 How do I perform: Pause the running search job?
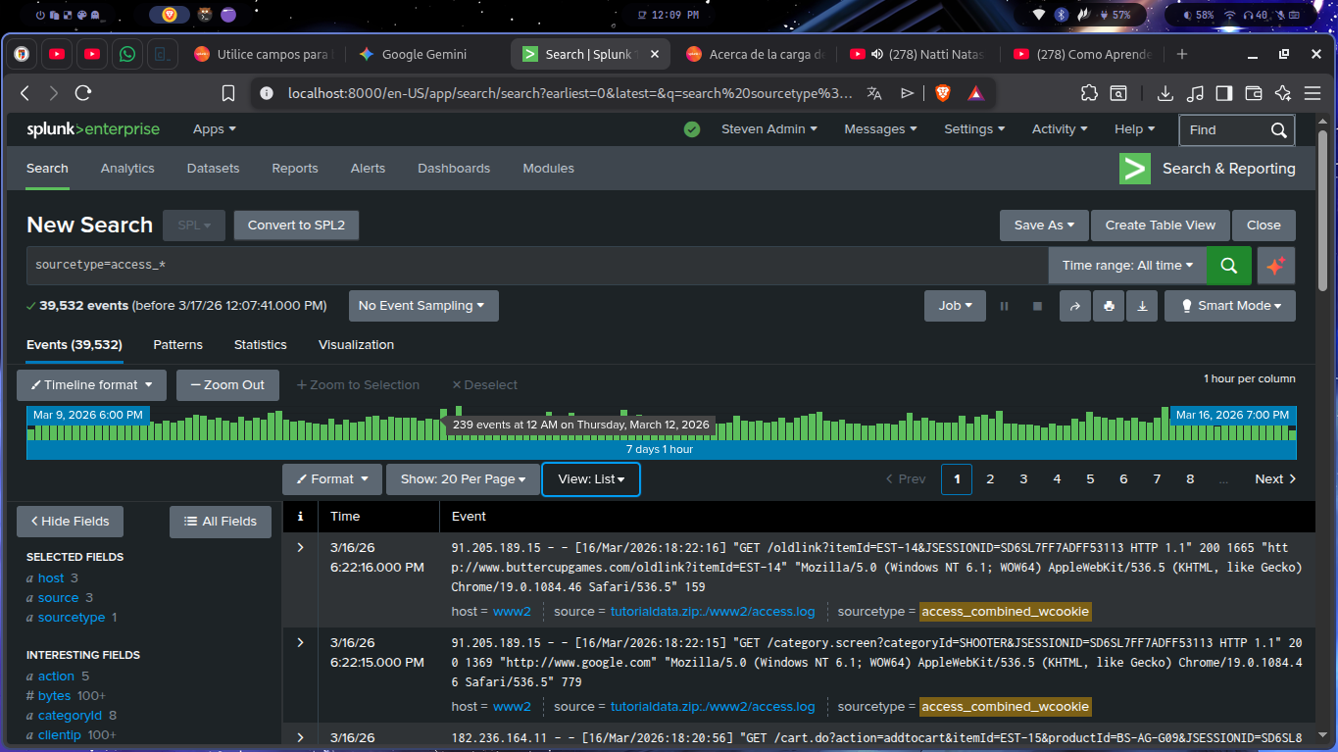click(1004, 306)
